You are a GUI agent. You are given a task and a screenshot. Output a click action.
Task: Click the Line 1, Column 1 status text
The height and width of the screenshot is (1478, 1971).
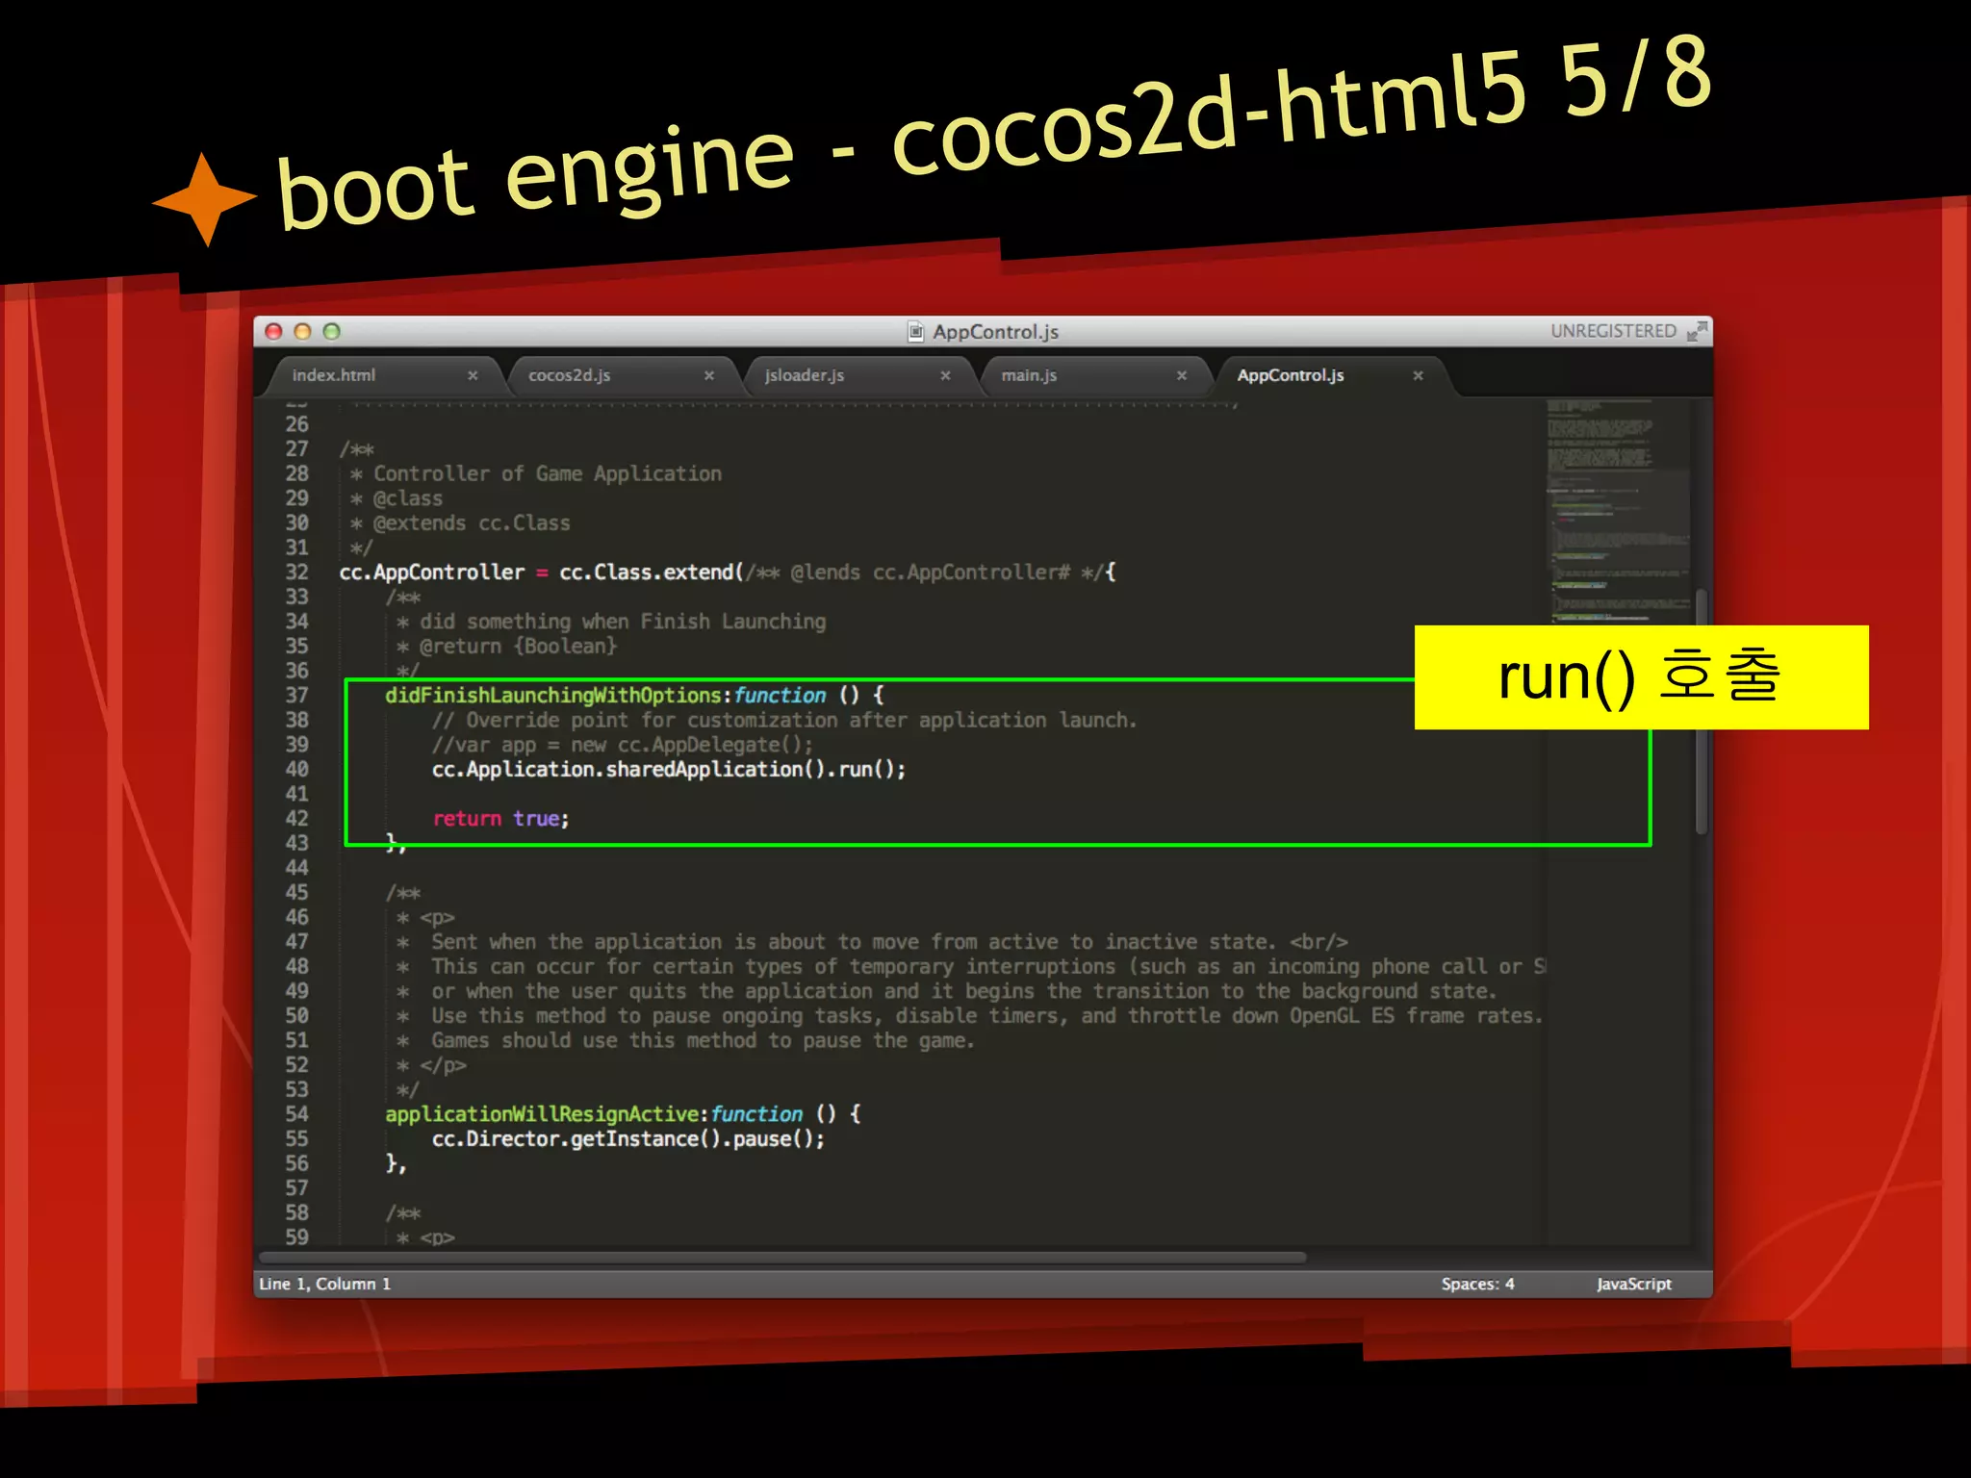(325, 1284)
